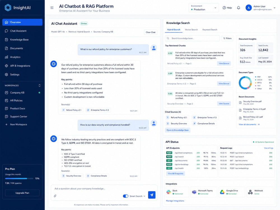Viewport: 280px width, 210px height.
Task: Click cited source Refund Policy v2.1
Action: point(177,118)
